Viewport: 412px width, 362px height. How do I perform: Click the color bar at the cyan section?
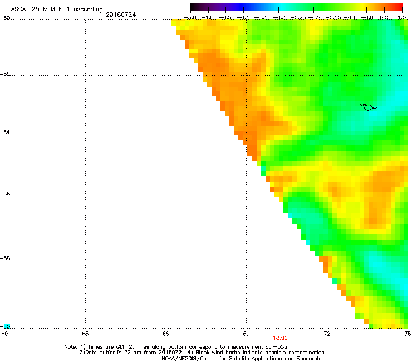(x=281, y=7)
